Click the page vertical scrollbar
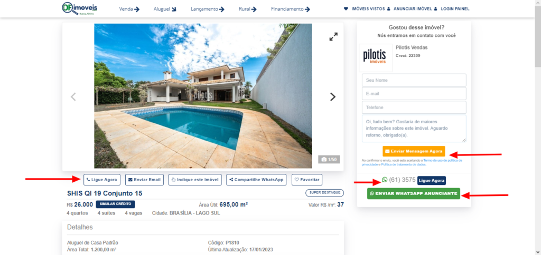 (x=538, y=127)
